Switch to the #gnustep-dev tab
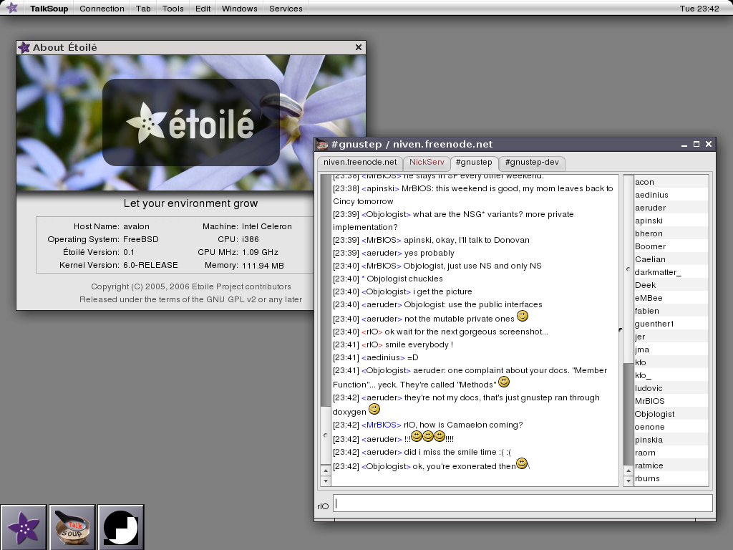Screen dimensions: 733x550 (532, 163)
